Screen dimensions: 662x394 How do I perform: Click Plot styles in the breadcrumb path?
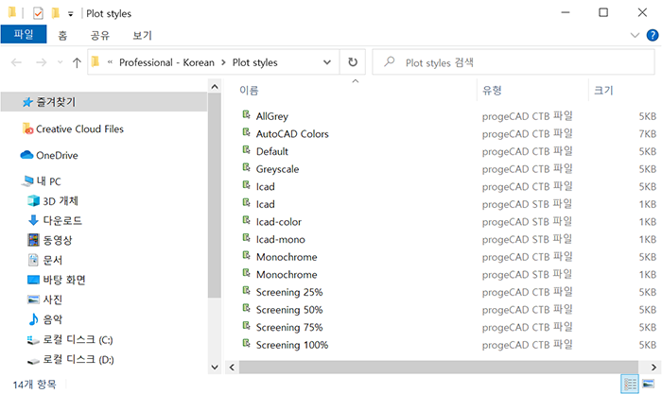254,62
